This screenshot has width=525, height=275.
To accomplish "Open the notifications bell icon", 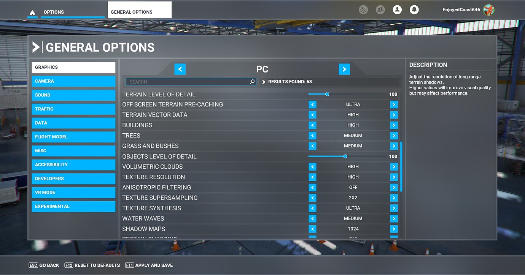I will (414, 9).
